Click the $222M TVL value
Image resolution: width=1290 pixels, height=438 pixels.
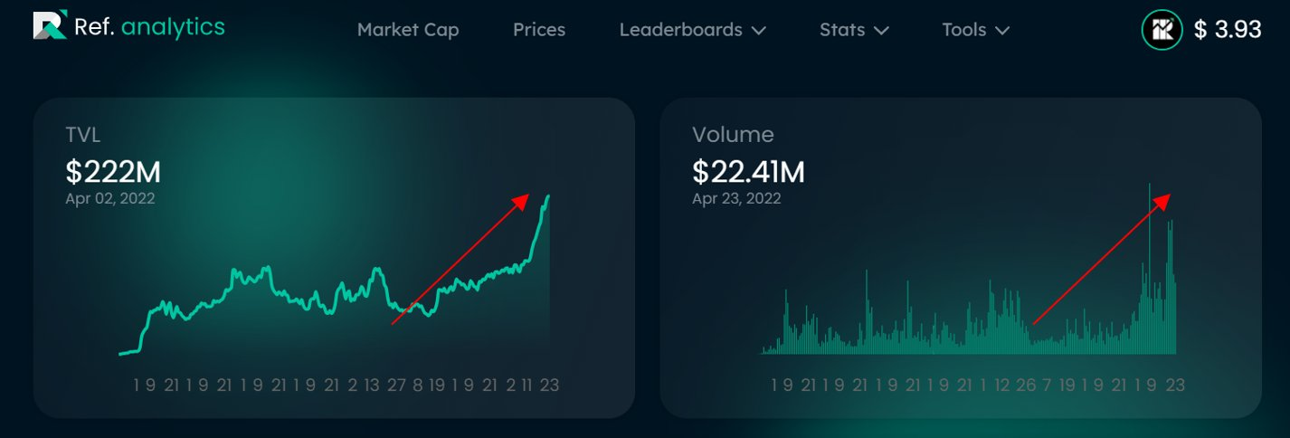pyautogui.click(x=113, y=171)
